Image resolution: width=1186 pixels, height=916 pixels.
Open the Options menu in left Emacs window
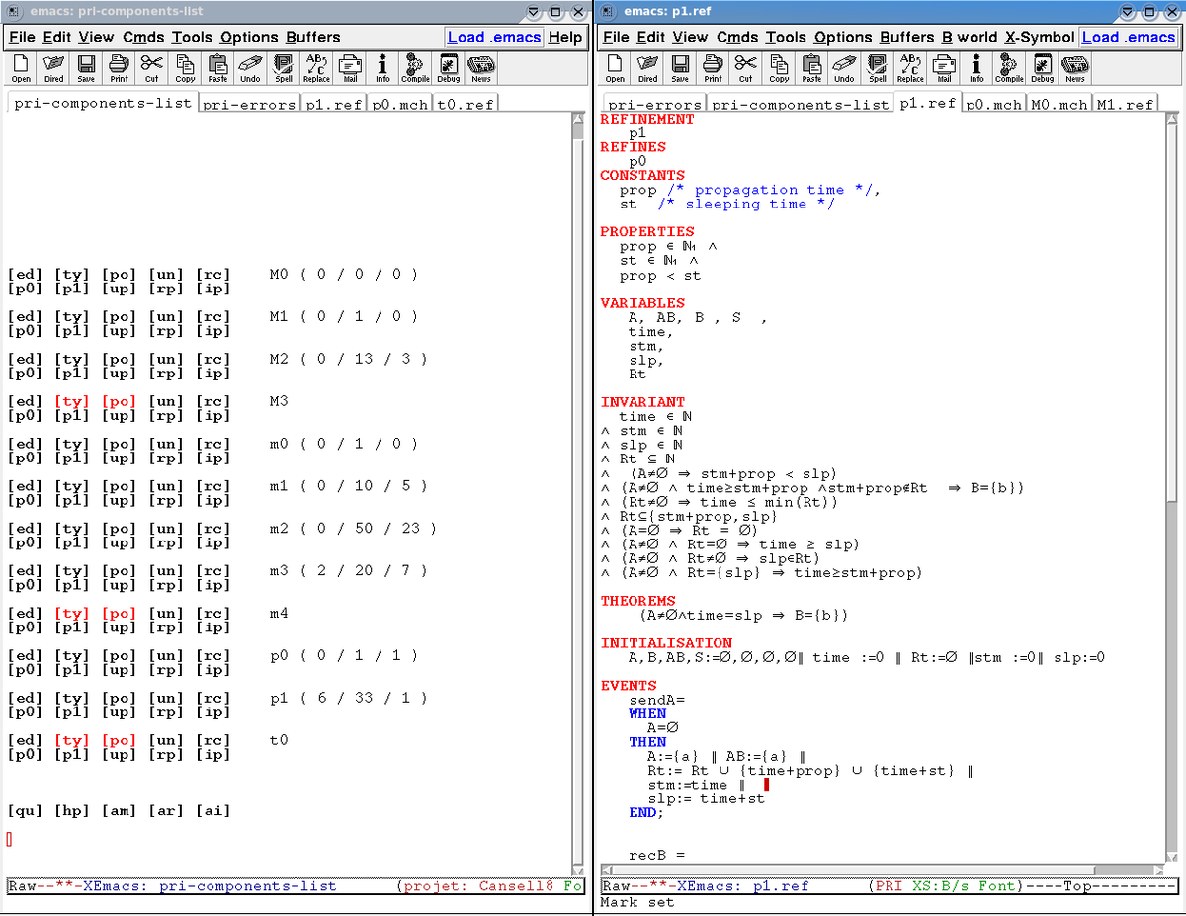(x=249, y=37)
